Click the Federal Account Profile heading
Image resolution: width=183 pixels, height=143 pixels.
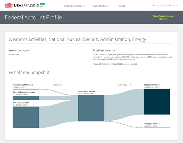pyautogui.click(x=33, y=17)
